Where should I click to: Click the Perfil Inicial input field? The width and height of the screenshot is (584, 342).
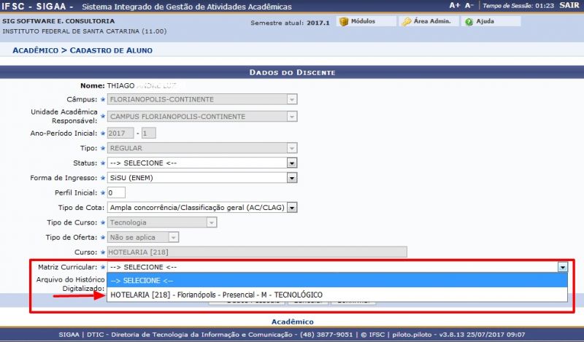tap(116, 193)
